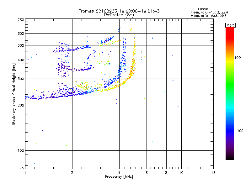
Task: Click the colorbar "0" degree label
Action: click(x=235, y=94)
